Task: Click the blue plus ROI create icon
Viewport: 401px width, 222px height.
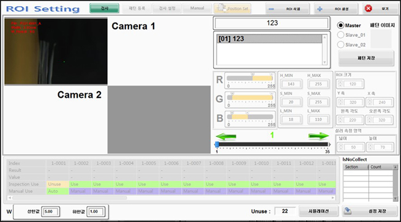Action: (320, 9)
